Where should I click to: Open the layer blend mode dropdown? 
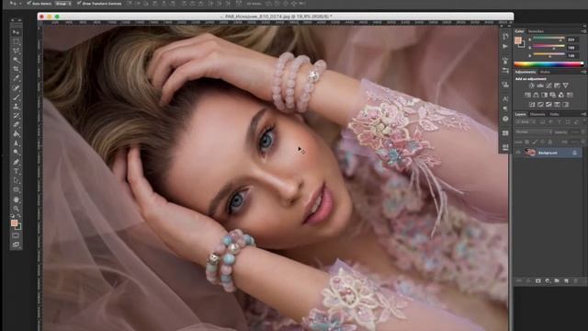[x=533, y=132]
